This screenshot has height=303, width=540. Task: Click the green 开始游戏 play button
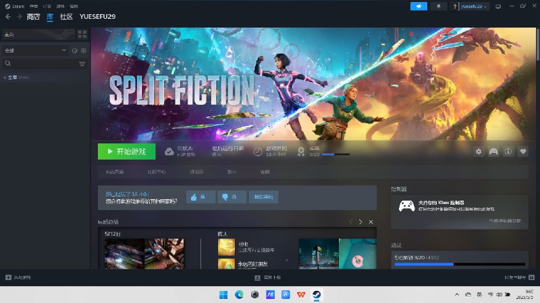click(x=126, y=151)
